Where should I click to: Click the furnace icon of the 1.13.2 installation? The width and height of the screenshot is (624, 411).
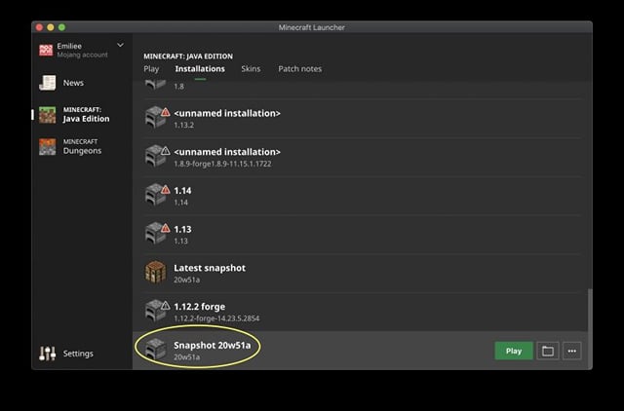(154, 118)
